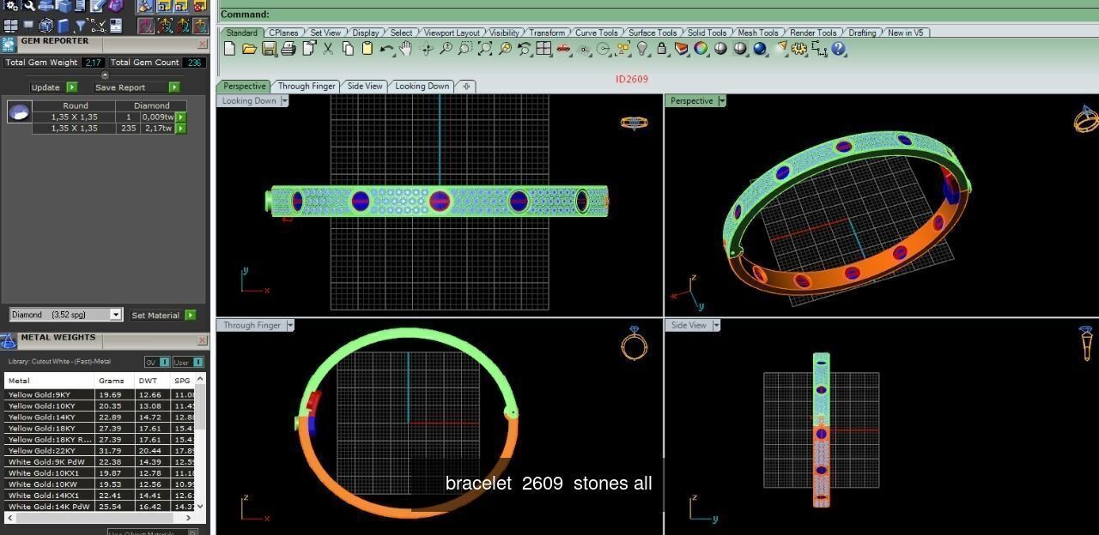
Task: Click green arrow next to 0,009tw
Action: pyautogui.click(x=180, y=117)
